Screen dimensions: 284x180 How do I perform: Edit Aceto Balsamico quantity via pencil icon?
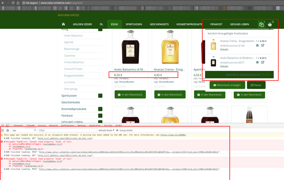click(x=263, y=62)
